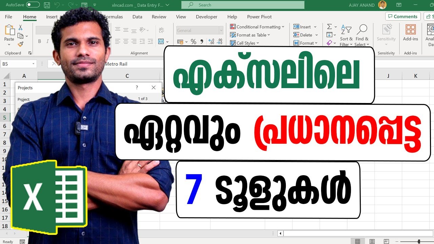Click the Undo arrow in title bar
Image resolution: width=434 pixels, height=244 pixels.
pos(57,5)
